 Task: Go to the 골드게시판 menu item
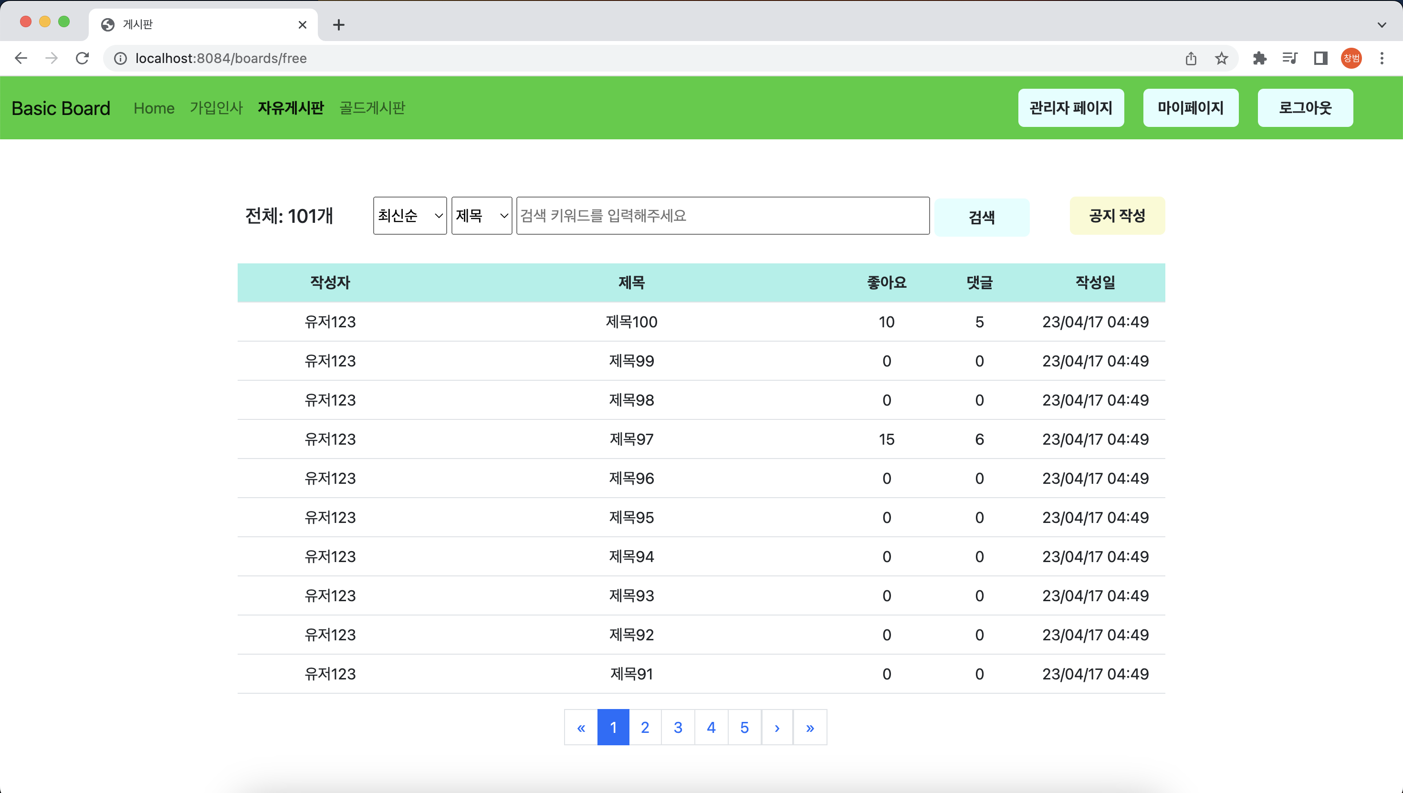coord(372,108)
